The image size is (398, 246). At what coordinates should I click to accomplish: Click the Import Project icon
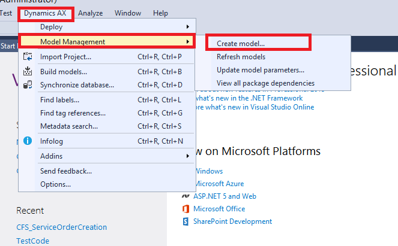pos(28,57)
